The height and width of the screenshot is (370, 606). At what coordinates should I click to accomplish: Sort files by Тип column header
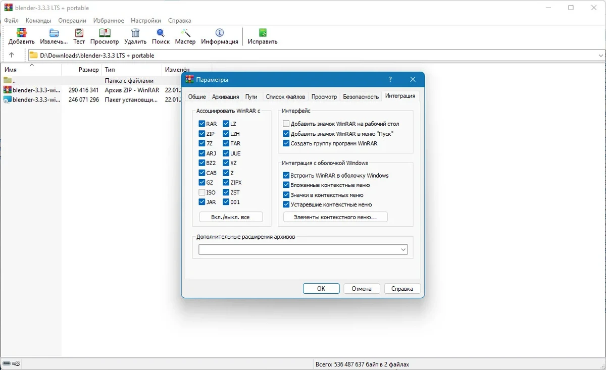tap(132, 70)
